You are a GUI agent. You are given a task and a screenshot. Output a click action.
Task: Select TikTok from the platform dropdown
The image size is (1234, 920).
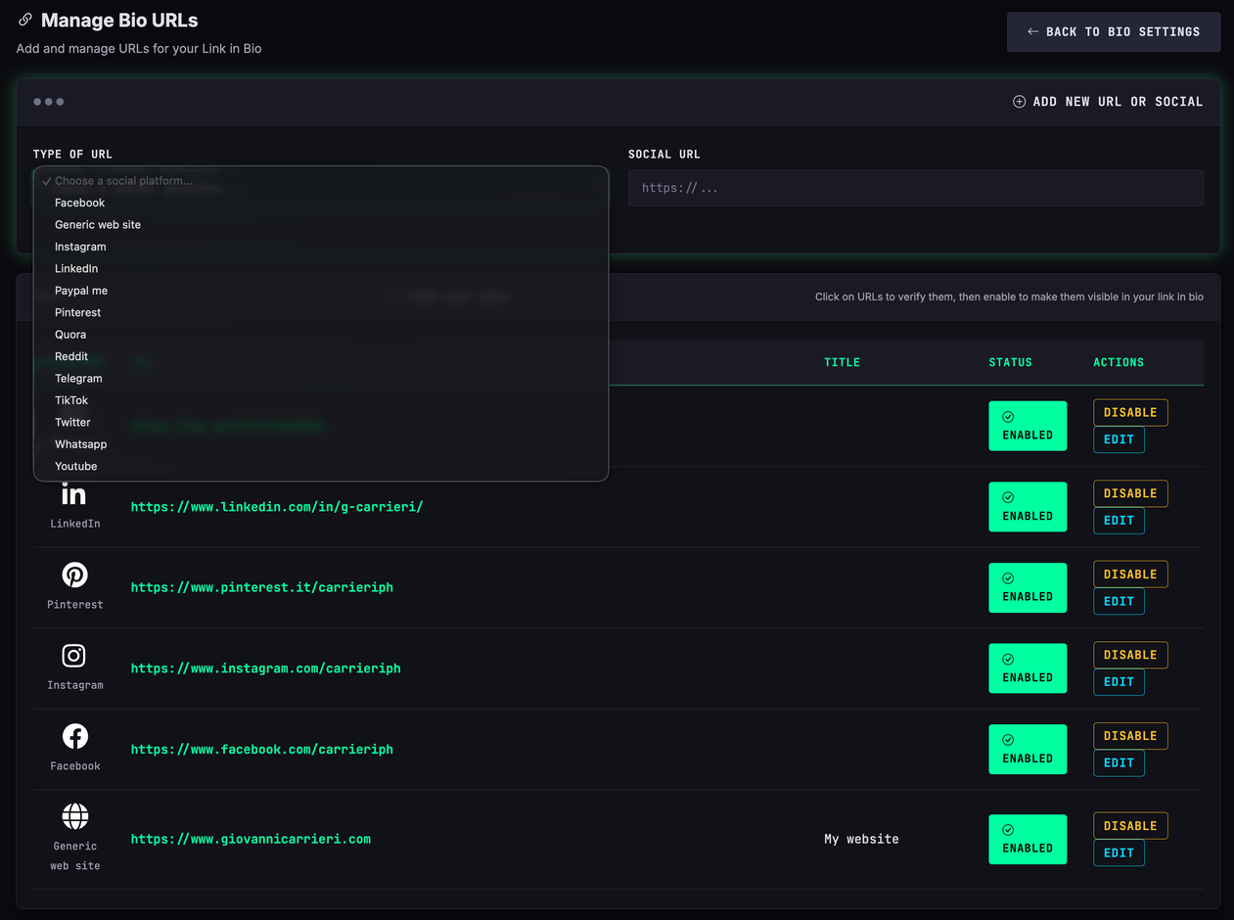point(70,399)
